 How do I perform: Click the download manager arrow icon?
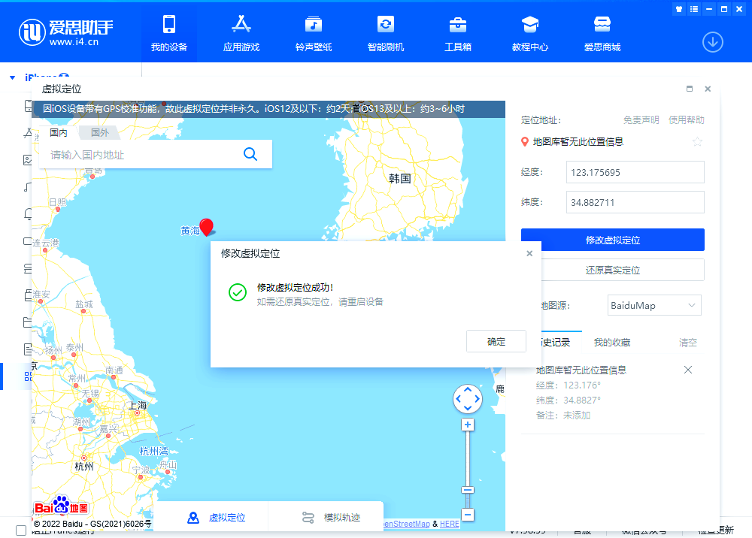coord(712,42)
